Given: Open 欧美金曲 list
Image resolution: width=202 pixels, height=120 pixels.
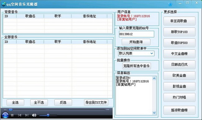Looking at the screenshot, I should (x=179, y=76).
